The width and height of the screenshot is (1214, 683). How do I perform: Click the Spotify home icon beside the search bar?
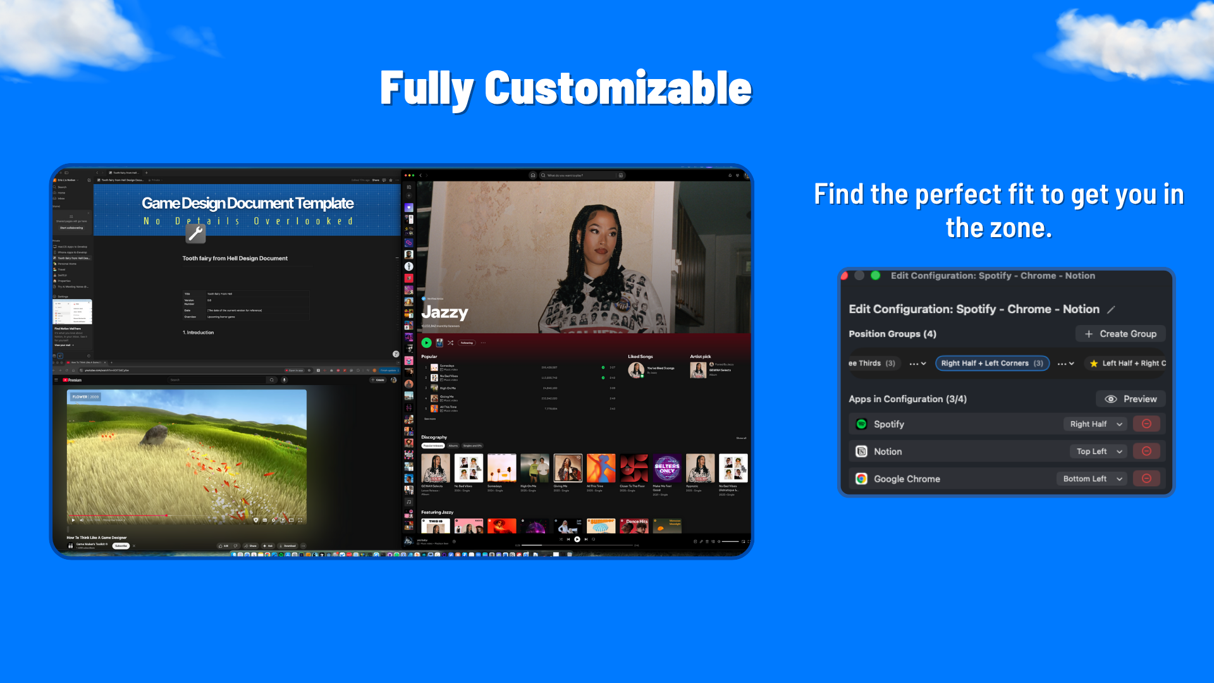(533, 175)
